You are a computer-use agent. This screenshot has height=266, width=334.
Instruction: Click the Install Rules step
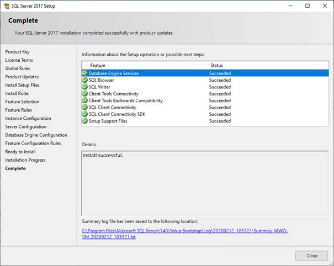(17, 93)
